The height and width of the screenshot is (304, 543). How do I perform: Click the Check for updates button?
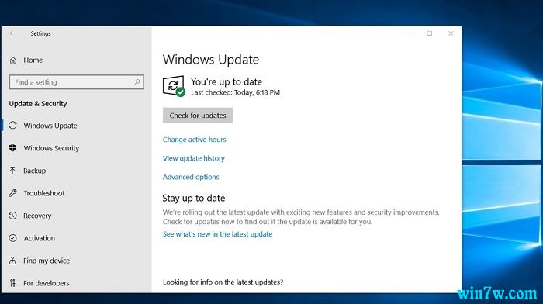[198, 116]
